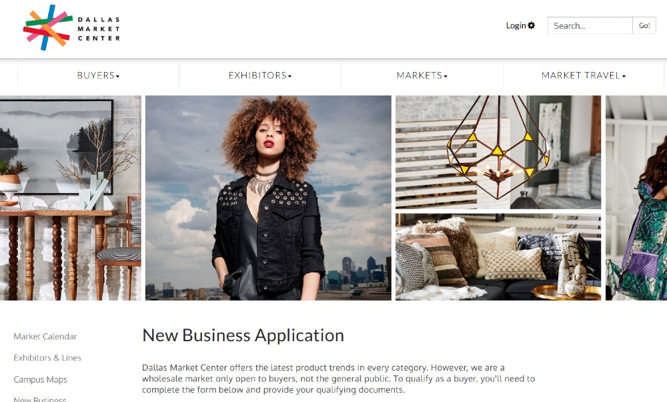The image size is (667, 402).
Task: Open Exhibitors & Lines sidebar link
Action: pos(47,358)
